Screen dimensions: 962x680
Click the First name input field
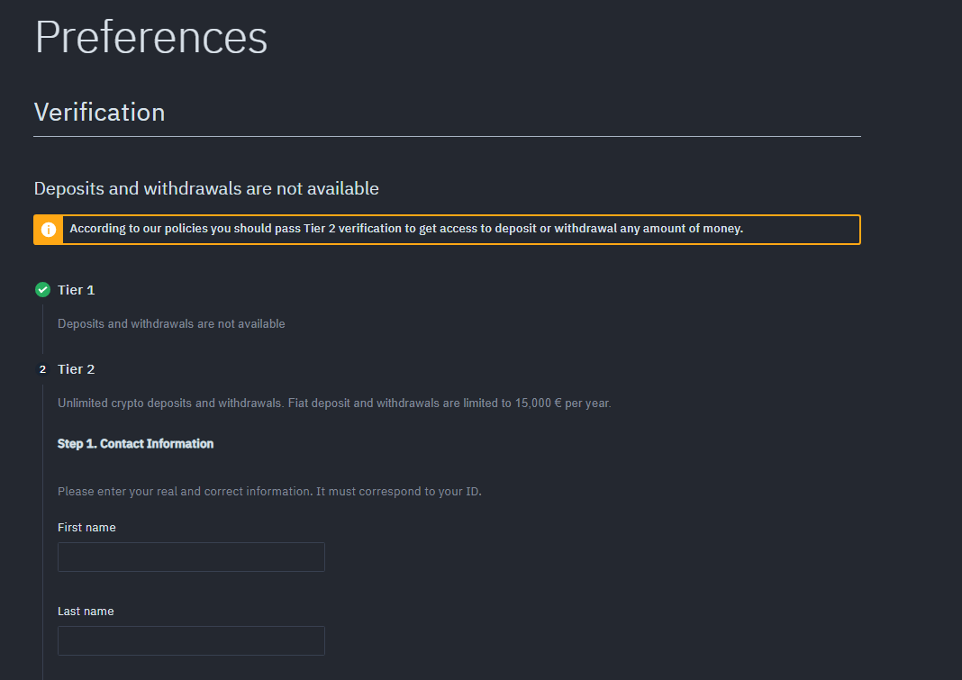click(191, 557)
